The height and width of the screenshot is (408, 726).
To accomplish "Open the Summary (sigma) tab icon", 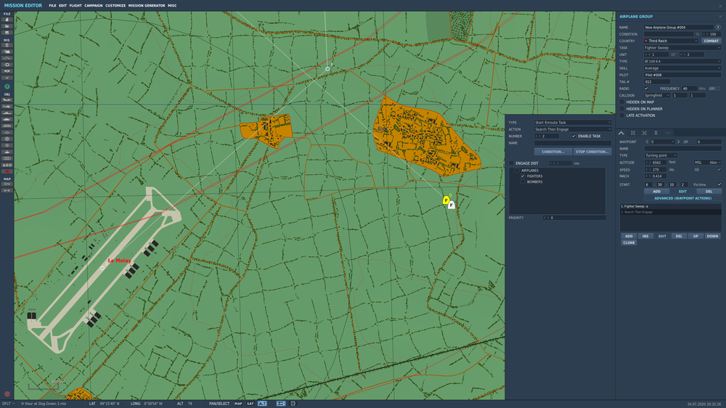I will 656,133.
